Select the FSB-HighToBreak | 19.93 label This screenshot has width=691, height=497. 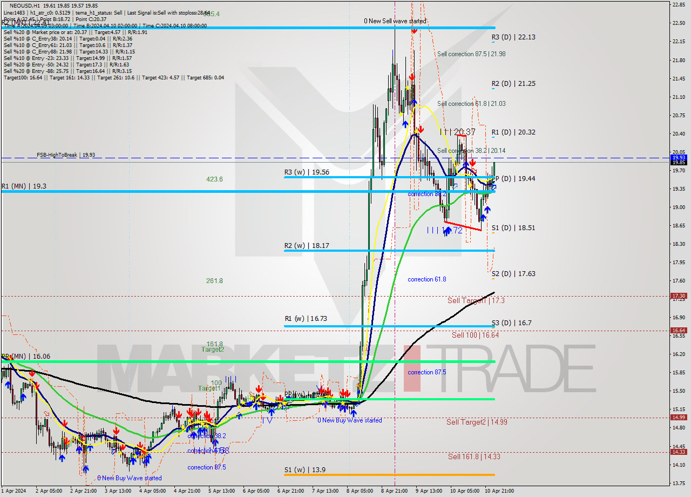click(x=66, y=155)
